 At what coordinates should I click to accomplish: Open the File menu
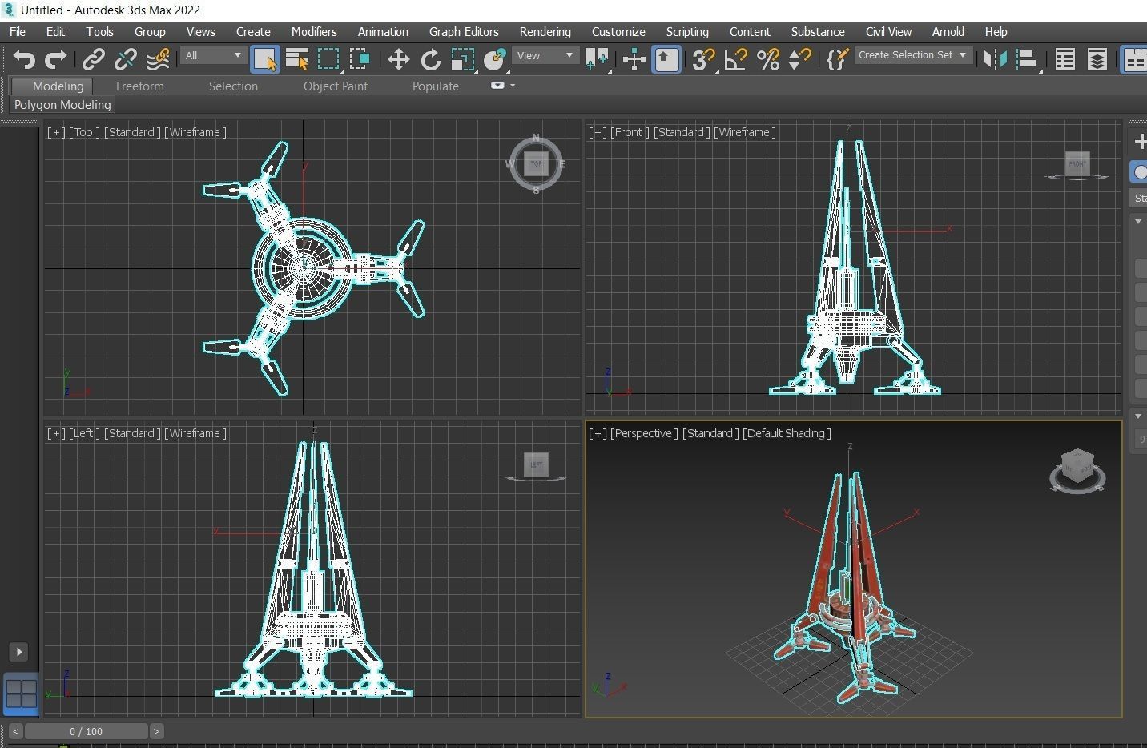18,32
